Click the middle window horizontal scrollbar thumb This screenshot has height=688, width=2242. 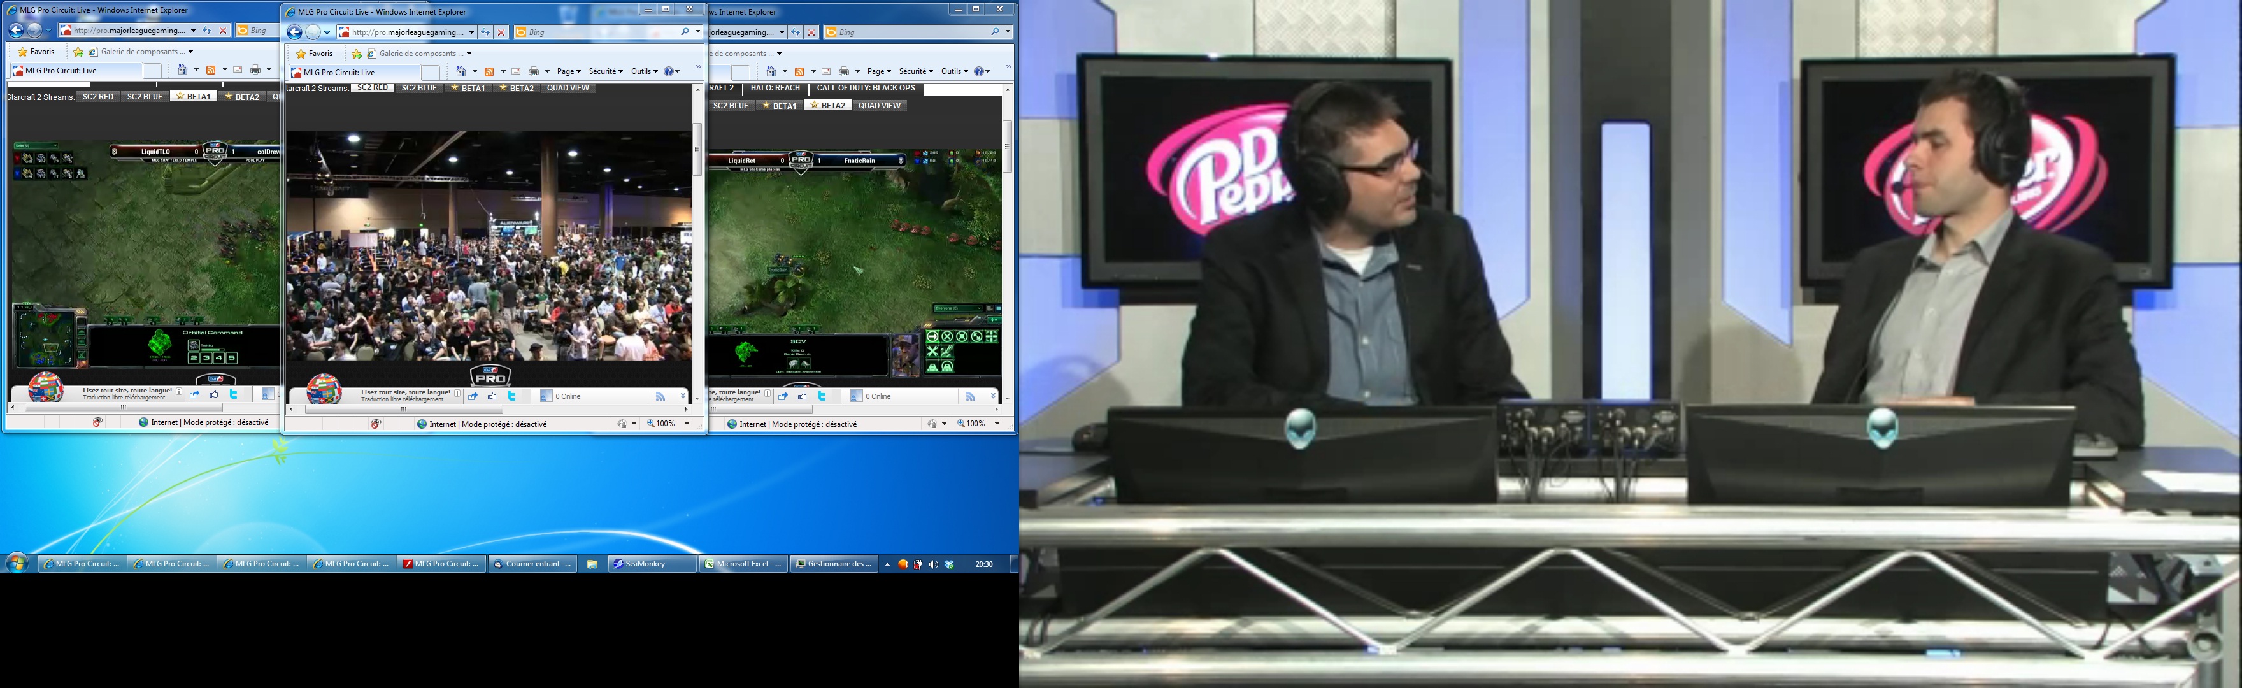point(403,408)
